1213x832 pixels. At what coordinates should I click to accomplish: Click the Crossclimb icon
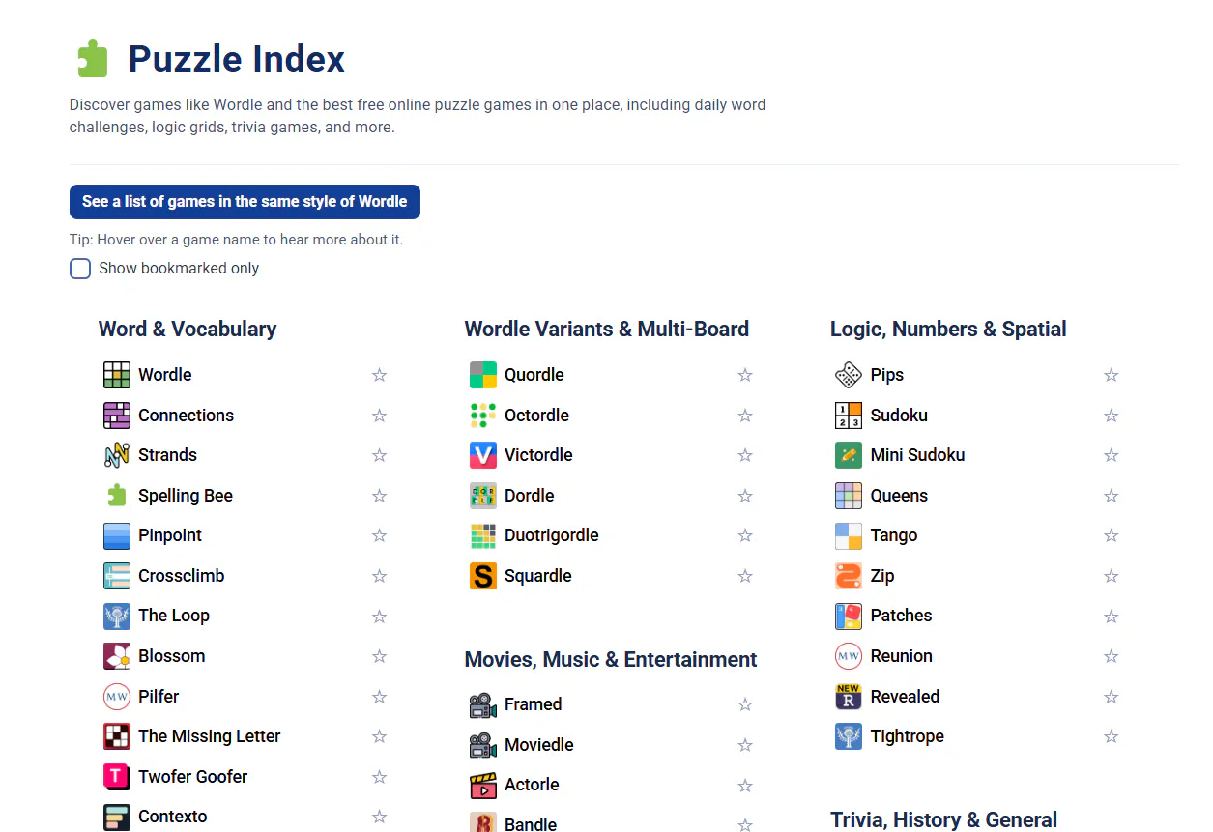click(117, 576)
